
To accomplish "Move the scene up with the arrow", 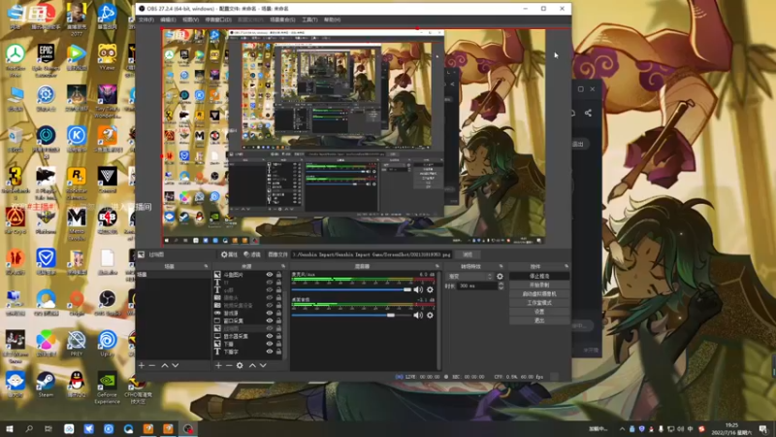I will tap(165, 366).
